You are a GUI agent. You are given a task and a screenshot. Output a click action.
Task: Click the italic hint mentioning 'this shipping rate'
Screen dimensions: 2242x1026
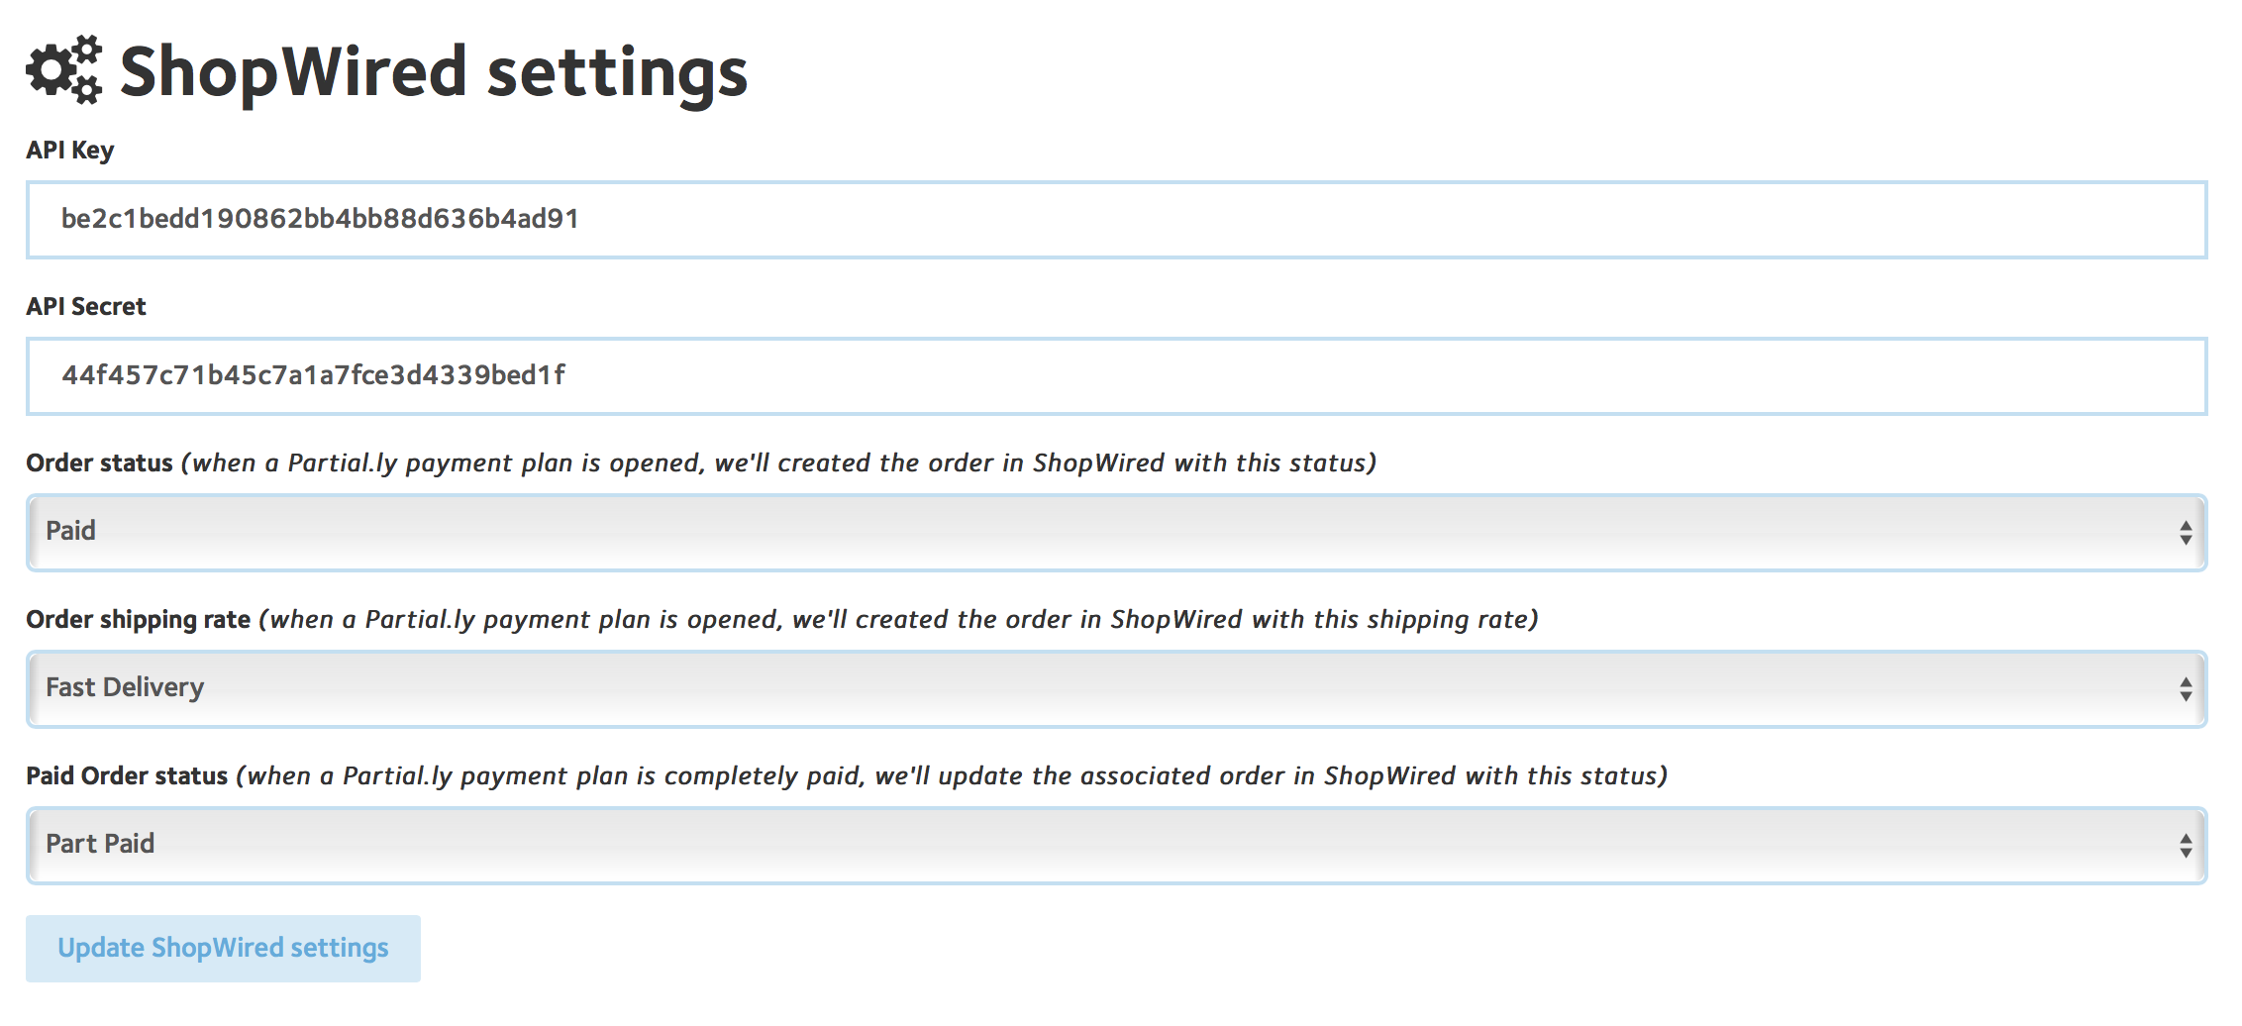(x=899, y=620)
